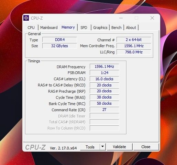
Task: Click the RAS# Precharge value 20 clocks
Action: click(x=104, y=91)
